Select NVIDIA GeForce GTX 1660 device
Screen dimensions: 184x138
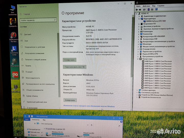coord(154,21)
